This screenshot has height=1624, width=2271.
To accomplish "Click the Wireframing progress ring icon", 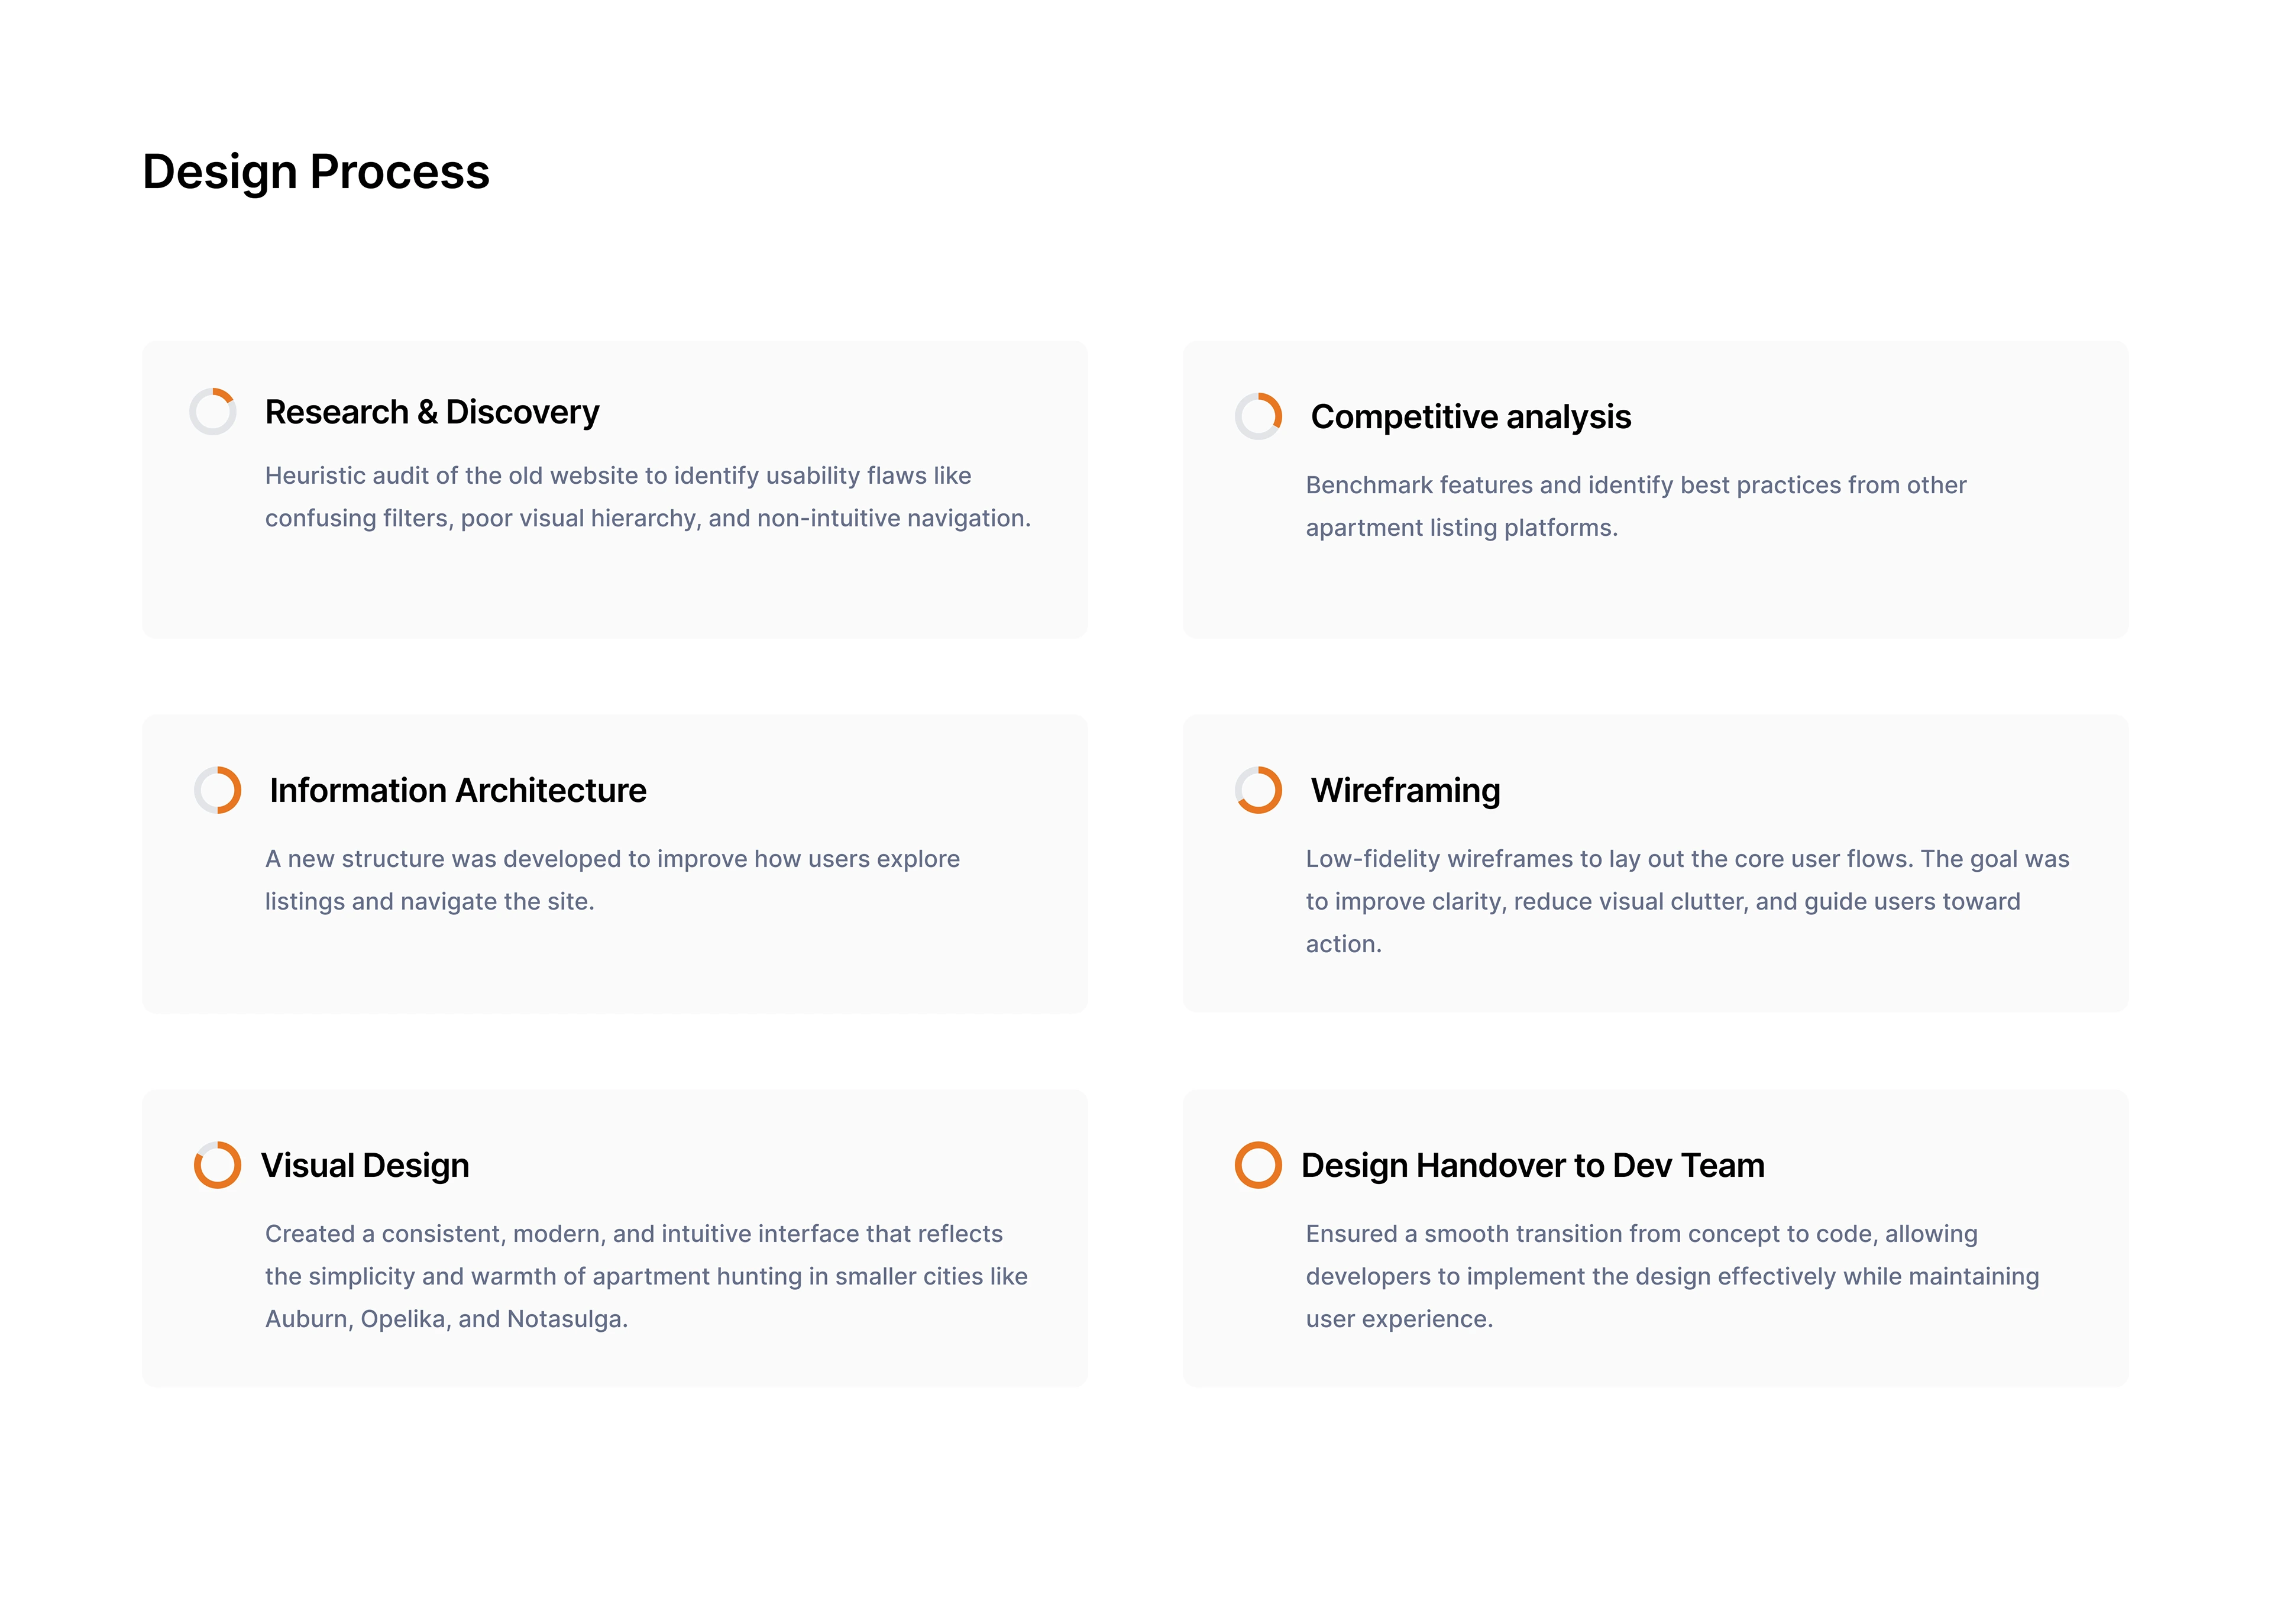I will [1258, 790].
